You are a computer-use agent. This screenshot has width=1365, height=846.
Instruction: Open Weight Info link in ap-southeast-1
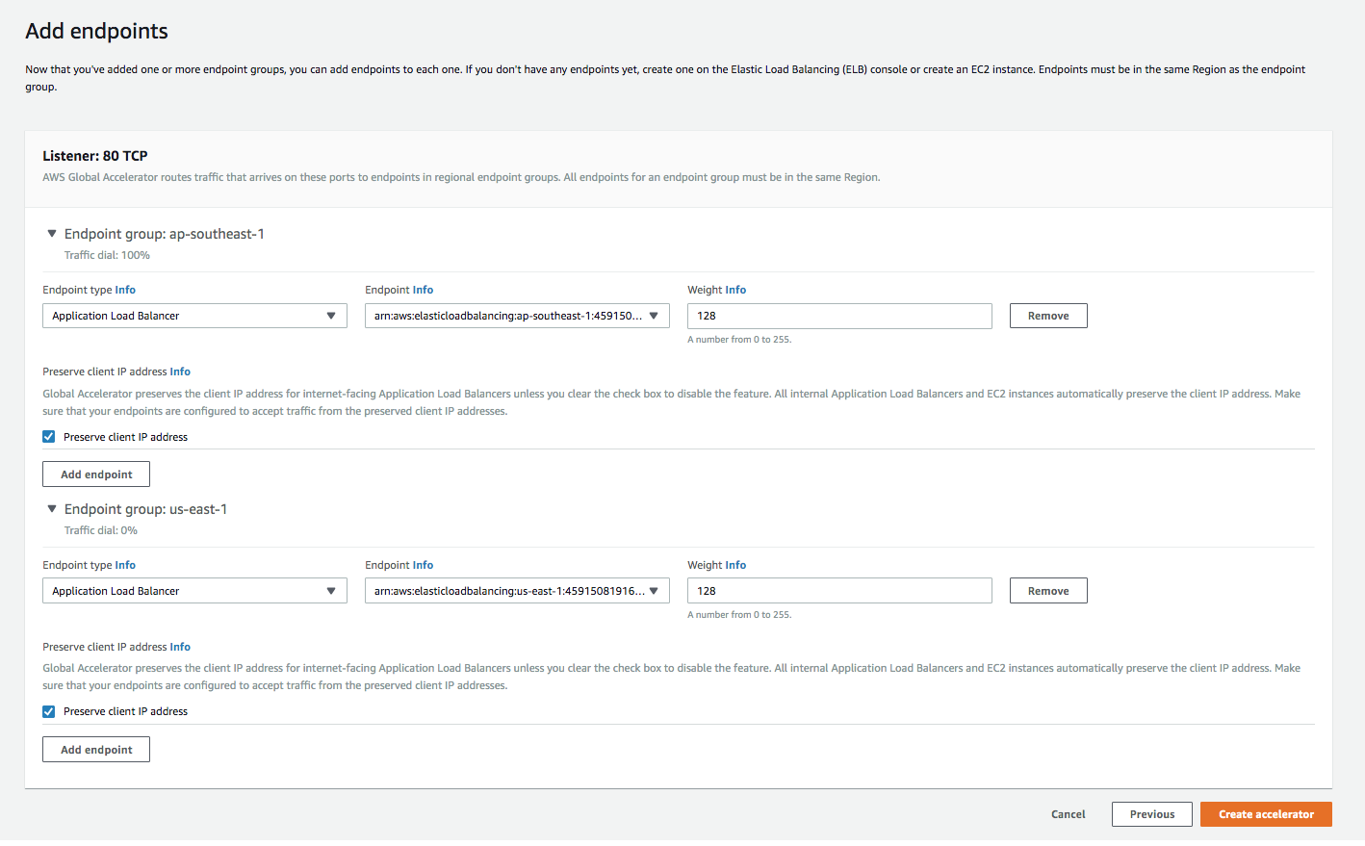(x=735, y=290)
